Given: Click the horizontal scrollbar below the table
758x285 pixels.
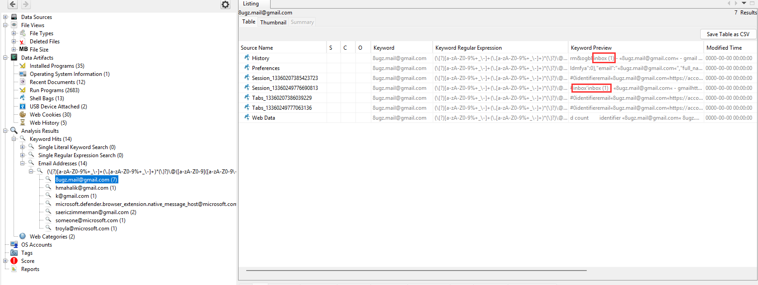Looking at the screenshot, I should 416,271.
